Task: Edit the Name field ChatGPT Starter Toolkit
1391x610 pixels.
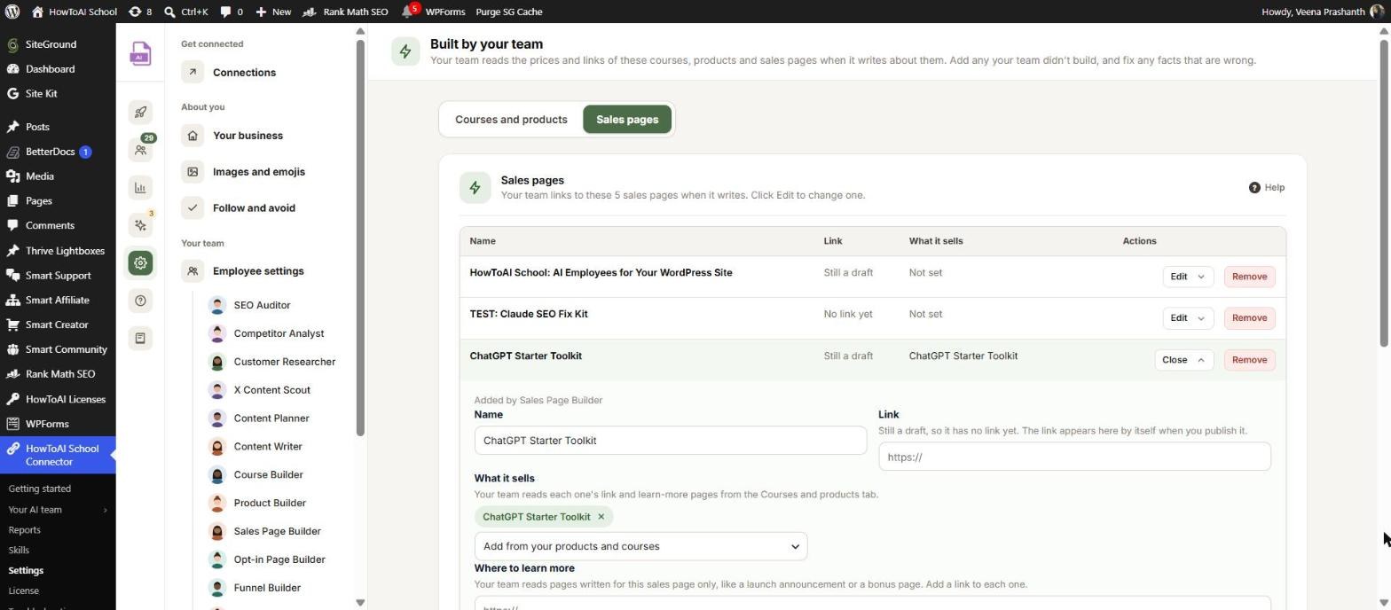Action: click(x=670, y=441)
